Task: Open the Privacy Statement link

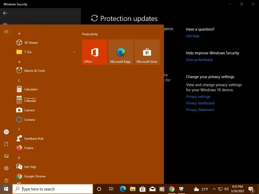Action: click(x=200, y=110)
